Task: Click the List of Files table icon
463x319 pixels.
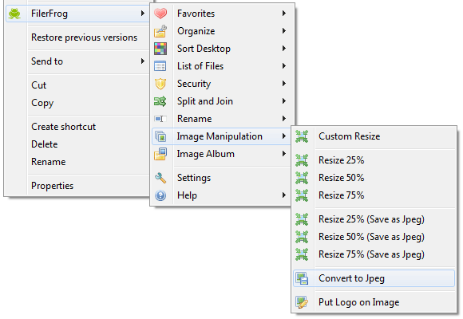Action: [160, 66]
